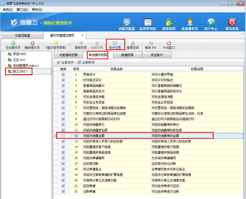
Task: Switch to the 数据权限 tab
Action: tap(127, 55)
